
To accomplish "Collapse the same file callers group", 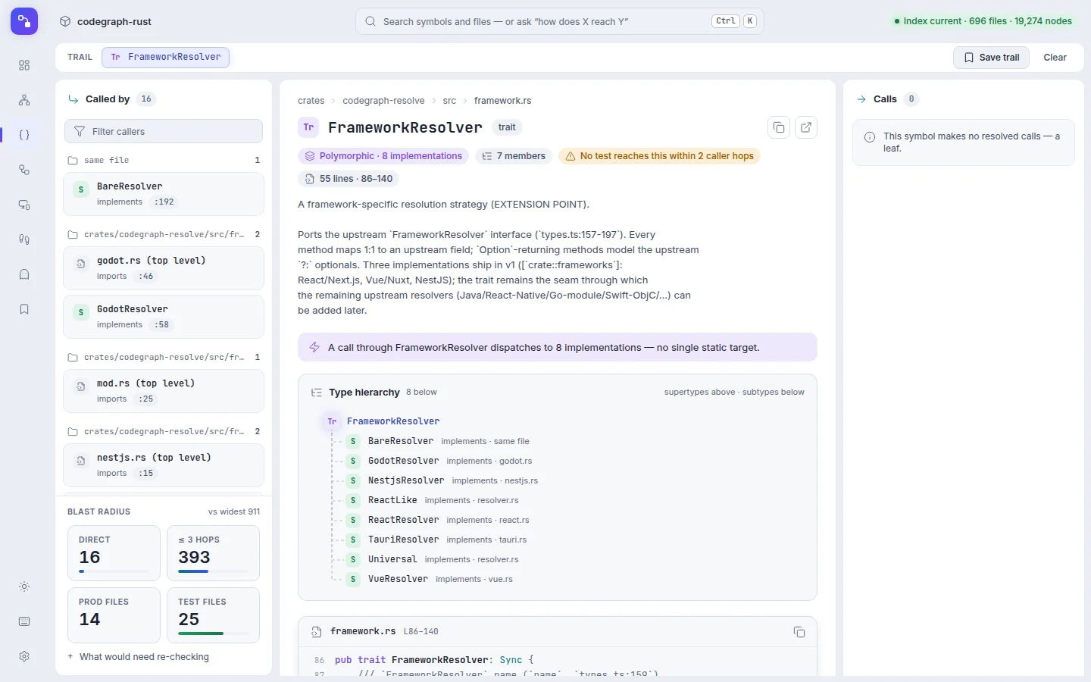I will (164, 160).
